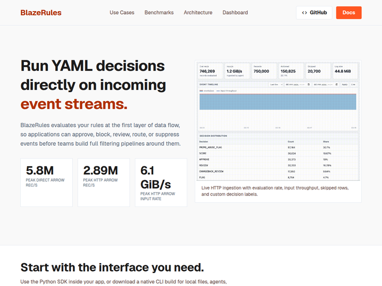Open the GitHub button
382x286 pixels.
point(314,13)
